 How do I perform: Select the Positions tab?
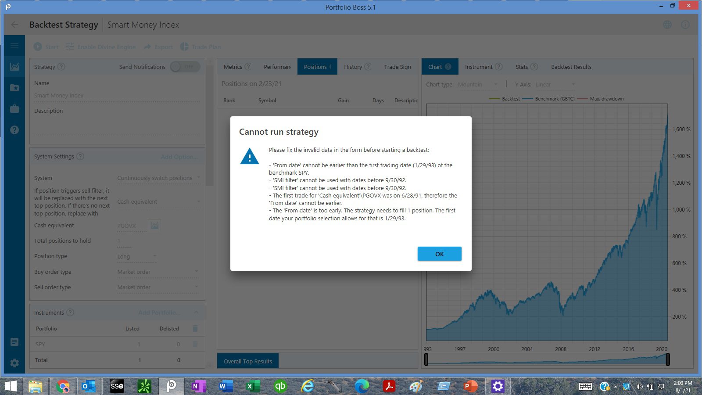click(x=317, y=67)
